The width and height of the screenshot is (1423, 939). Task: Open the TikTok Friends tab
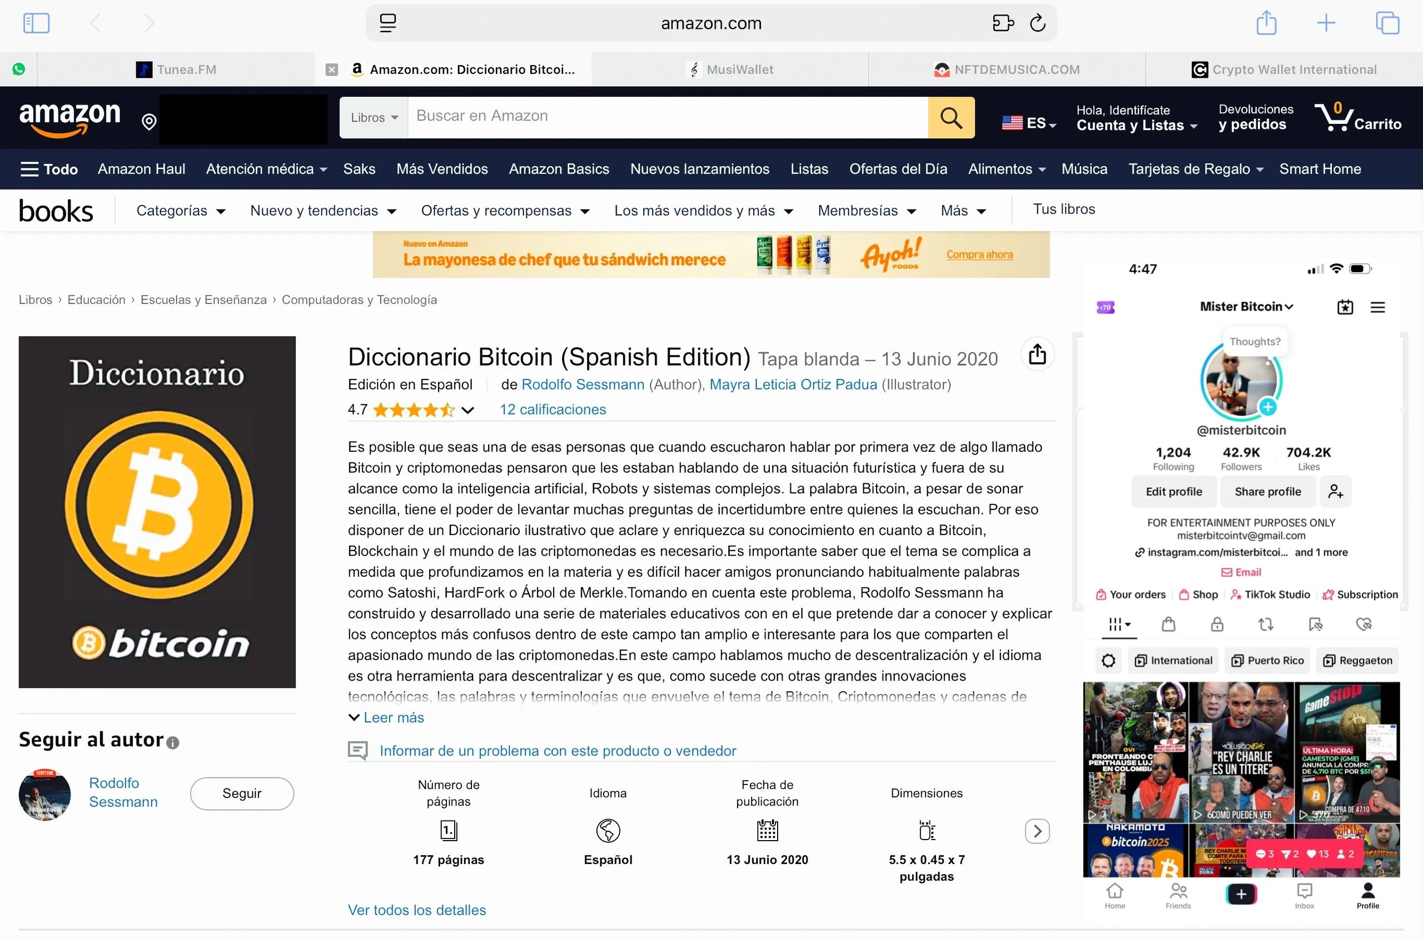point(1178,896)
